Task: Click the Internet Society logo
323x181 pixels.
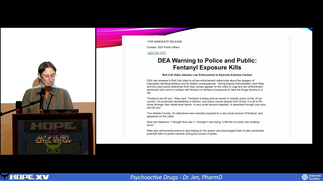Action: (x=311, y=177)
